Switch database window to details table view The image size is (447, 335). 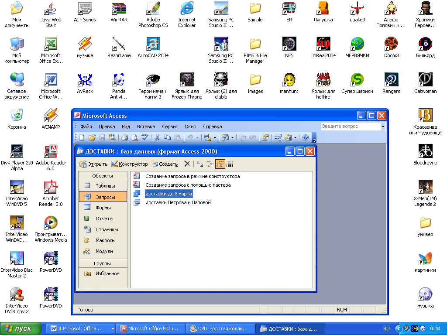[x=230, y=164]
